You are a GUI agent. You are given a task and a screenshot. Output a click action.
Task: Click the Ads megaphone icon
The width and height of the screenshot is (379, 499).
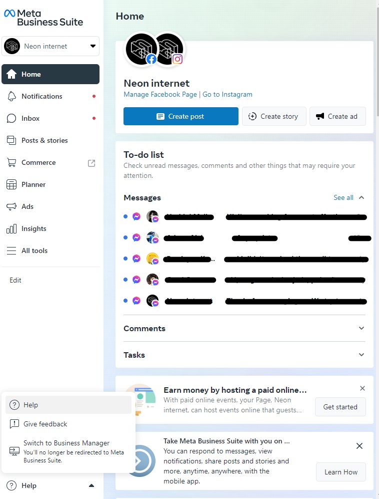[x=11, y=206]
